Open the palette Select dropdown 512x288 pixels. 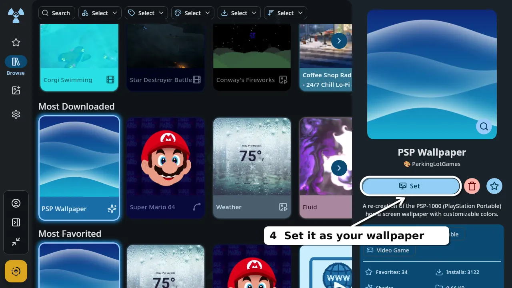(x=193, y=13)
